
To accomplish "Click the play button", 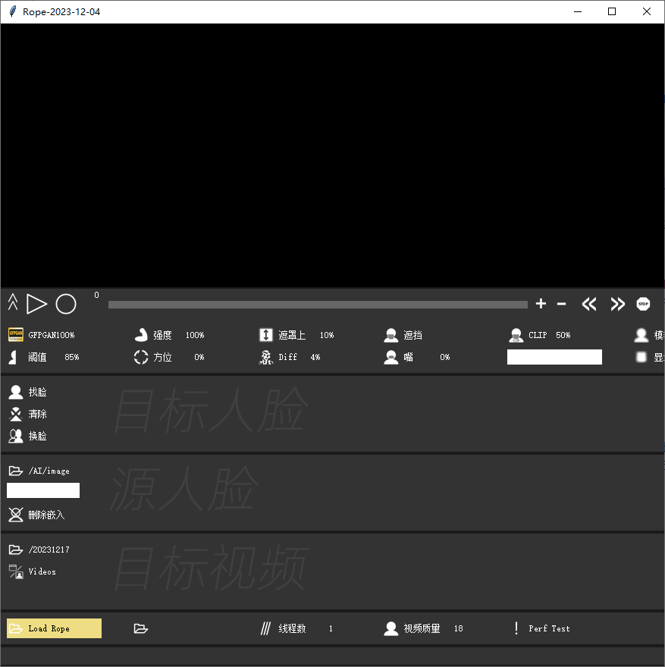I will (x=36, y=304).
